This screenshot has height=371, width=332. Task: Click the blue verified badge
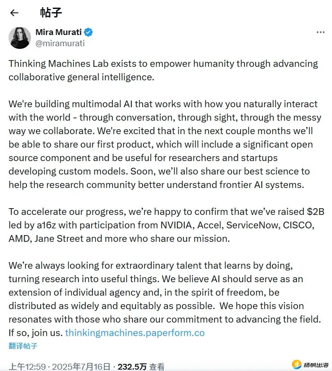tap(89, 33)
